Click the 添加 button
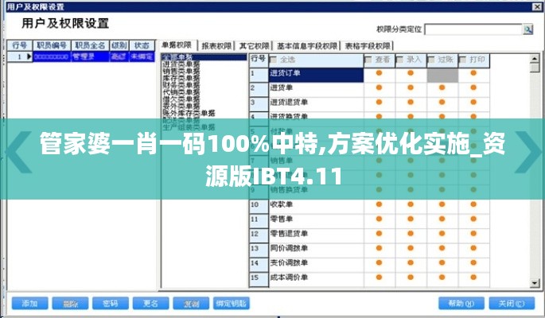The height and width of the screenshot is (318, 545). [30, 304]
